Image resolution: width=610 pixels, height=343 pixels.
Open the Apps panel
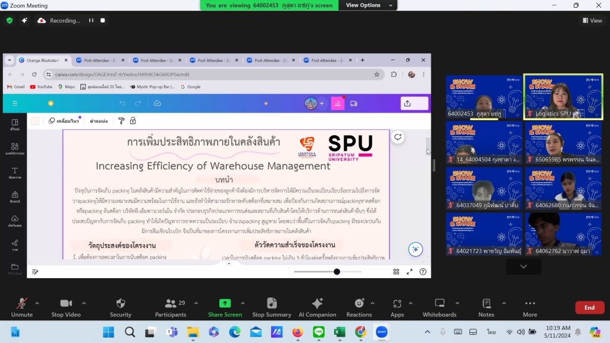(397, 307)
